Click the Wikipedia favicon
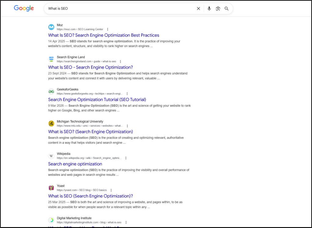The width and height of the screenshot is (312, 228). pyautogui.click(x=51, y=156)
